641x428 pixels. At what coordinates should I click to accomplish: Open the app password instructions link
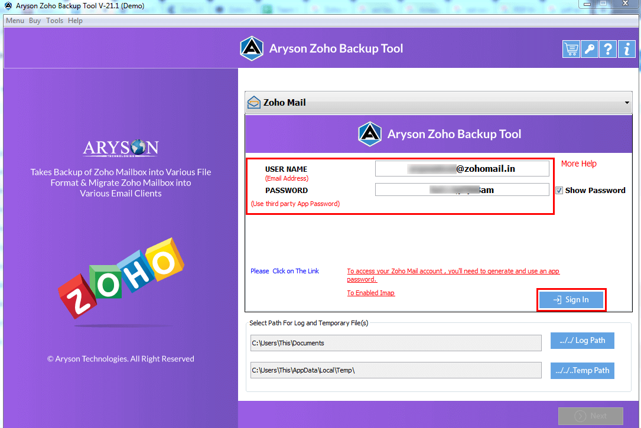453,275
